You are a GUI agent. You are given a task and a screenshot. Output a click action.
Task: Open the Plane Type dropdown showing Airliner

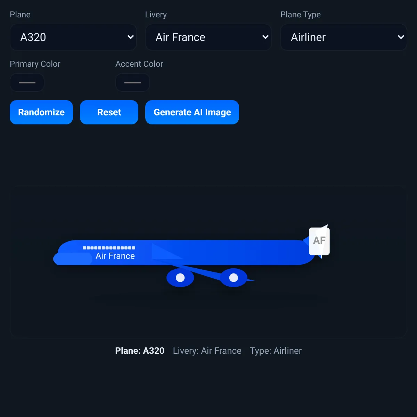pyautogui.click(x=344, y=37)
